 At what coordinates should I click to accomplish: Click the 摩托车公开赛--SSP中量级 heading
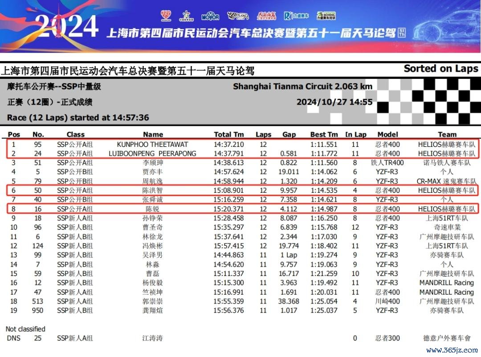click(x=54, y=86)
